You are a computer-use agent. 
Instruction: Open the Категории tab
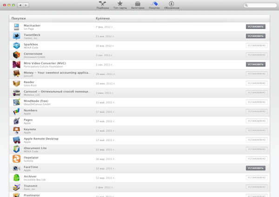coord(138,5)
